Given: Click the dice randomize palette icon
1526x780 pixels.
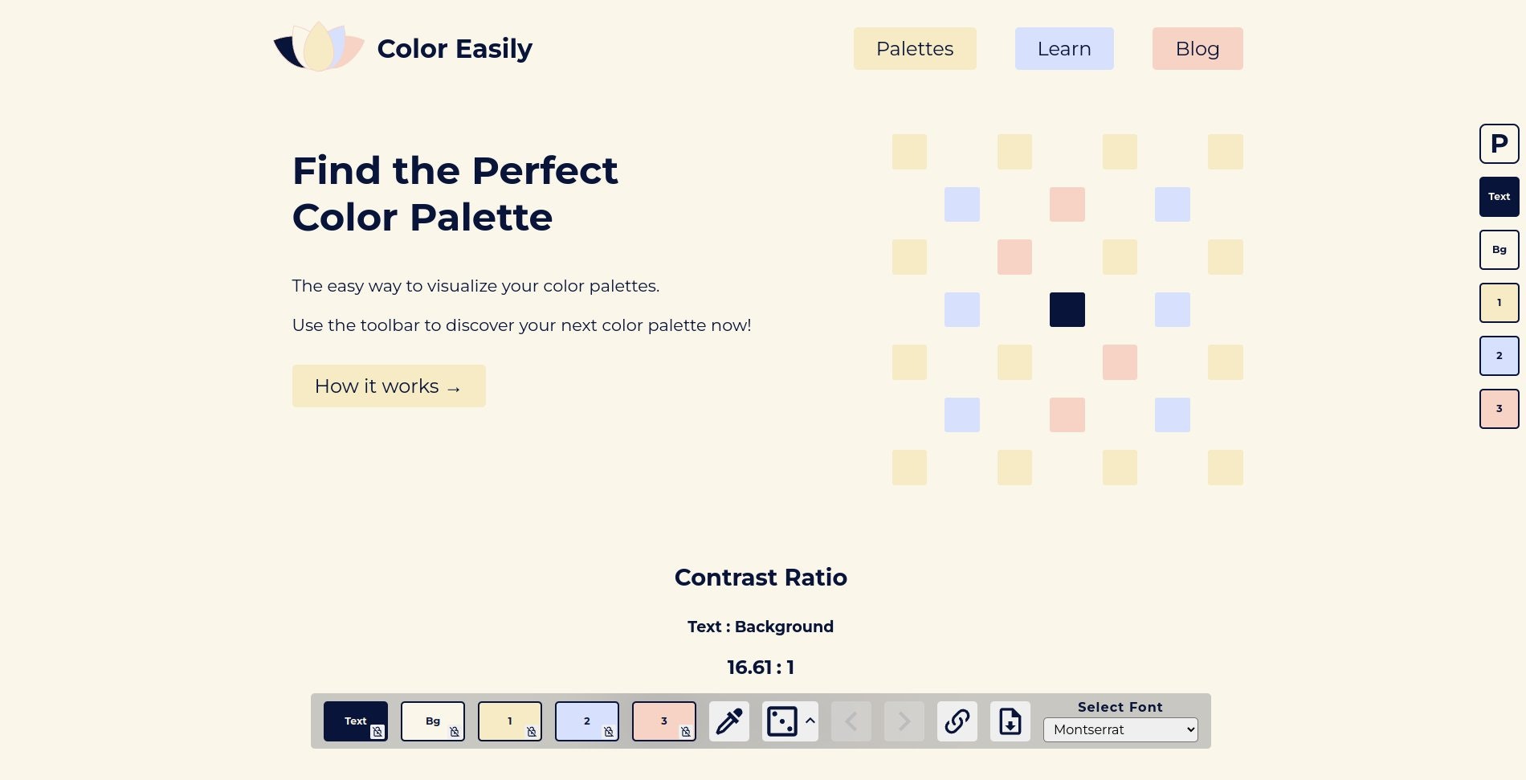Looking at the screenshot, I should [x=781, y=721].
